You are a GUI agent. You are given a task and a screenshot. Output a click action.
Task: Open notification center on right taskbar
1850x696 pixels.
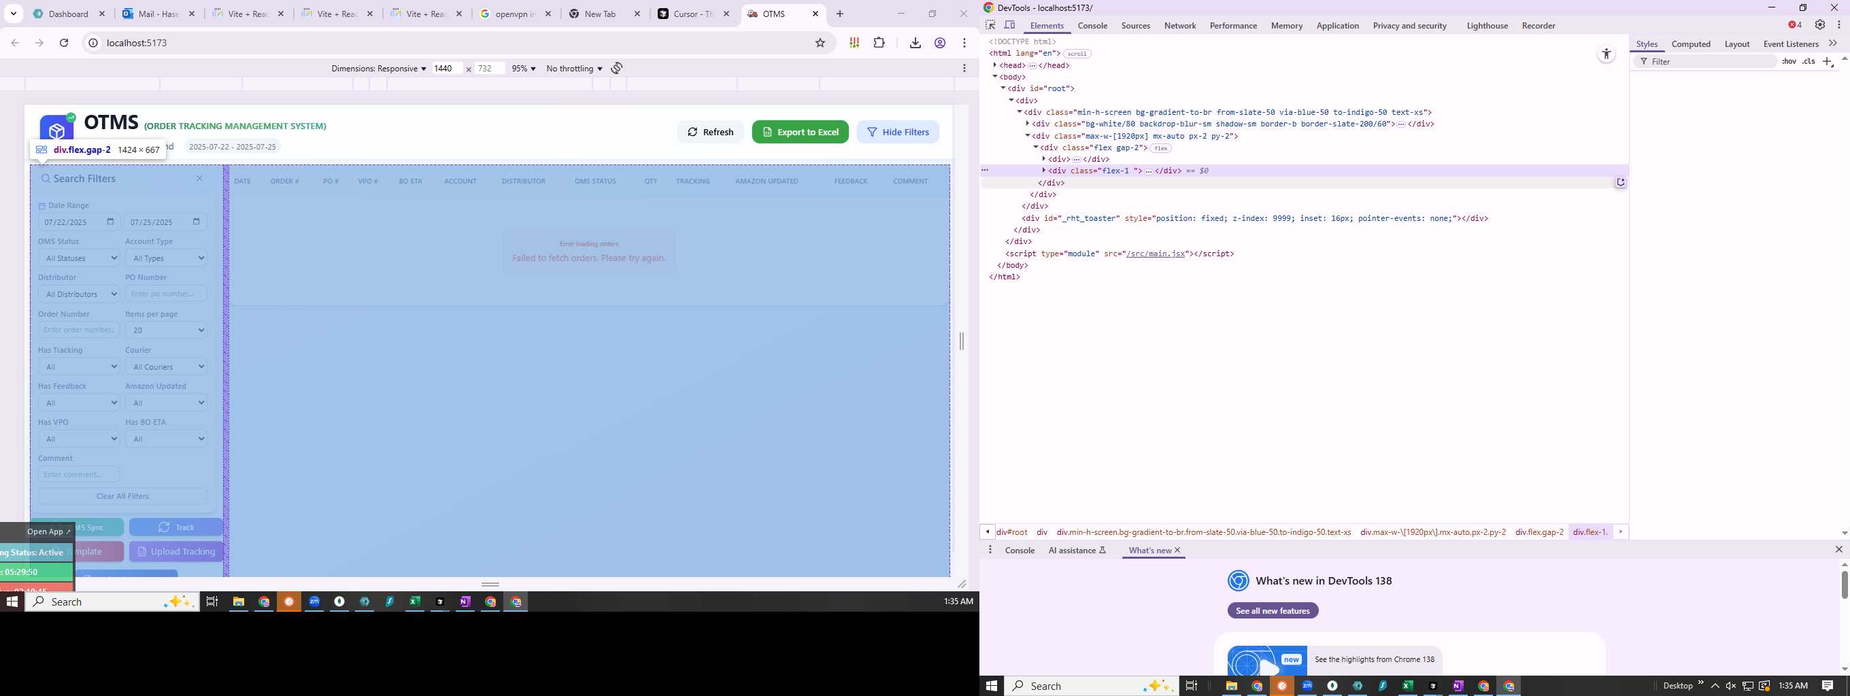tap(1828, 686)
